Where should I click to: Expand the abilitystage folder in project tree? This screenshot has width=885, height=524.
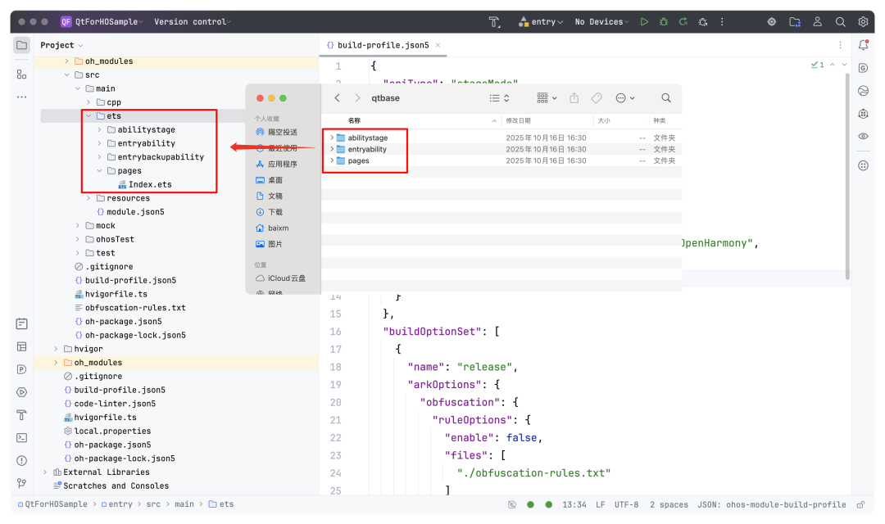click(x=99, y=129)
